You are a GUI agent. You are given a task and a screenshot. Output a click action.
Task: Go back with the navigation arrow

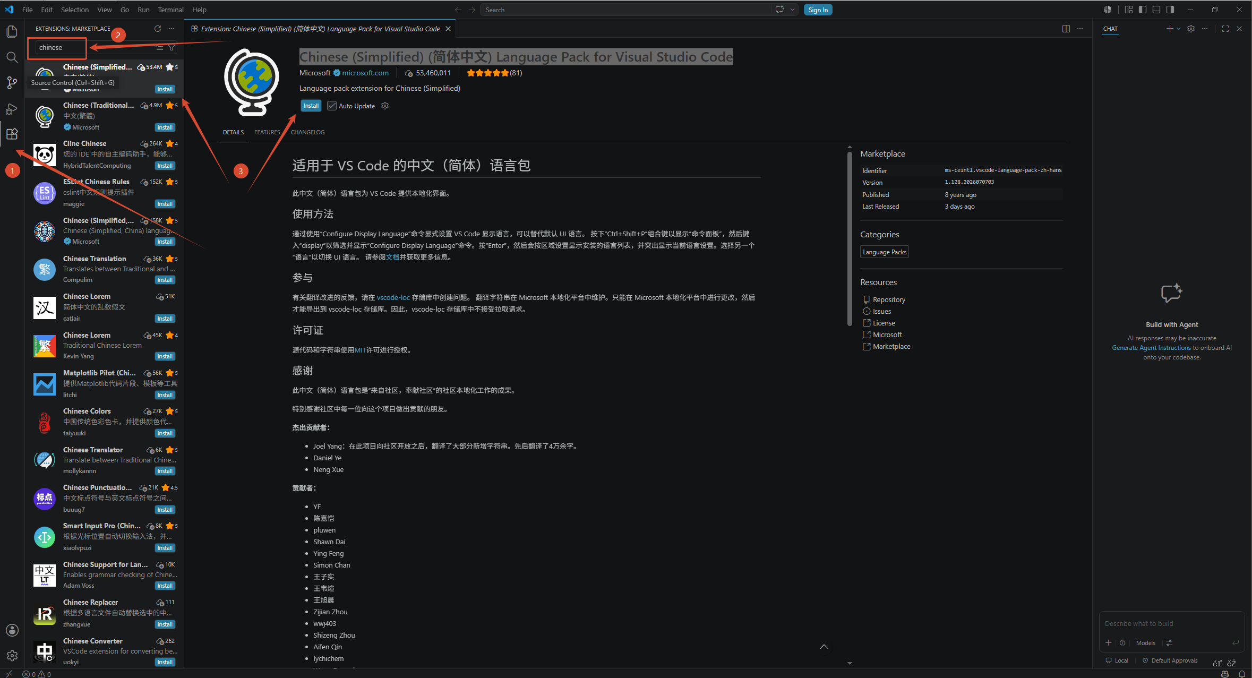458,10
